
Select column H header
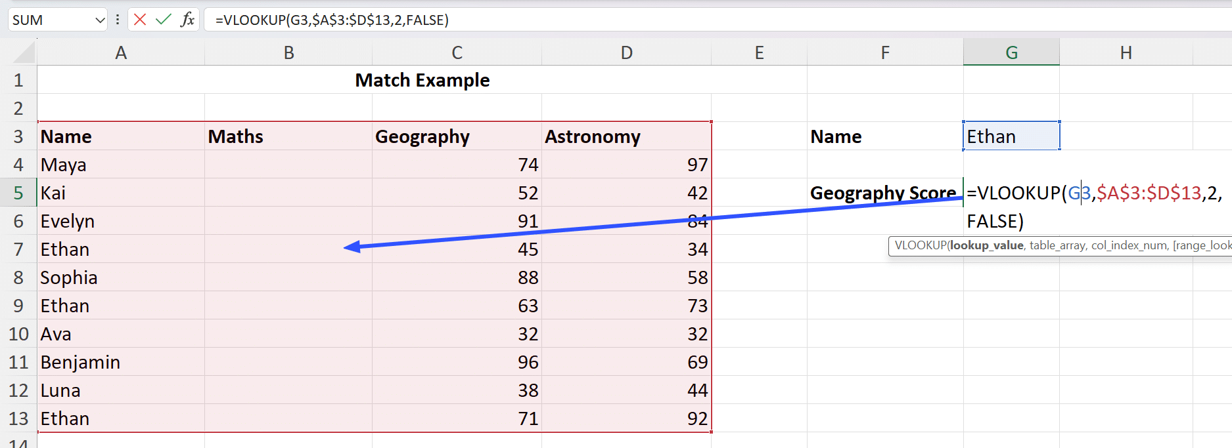point(1126,52)
